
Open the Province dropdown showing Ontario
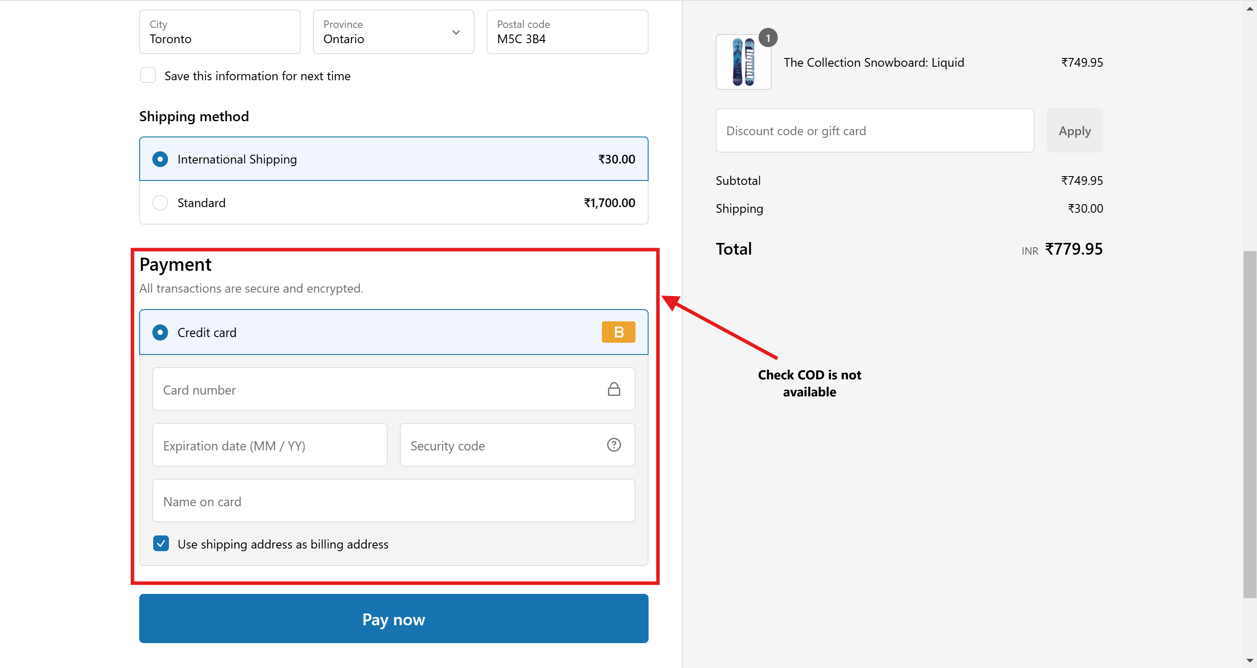click(x=393, y=32)
